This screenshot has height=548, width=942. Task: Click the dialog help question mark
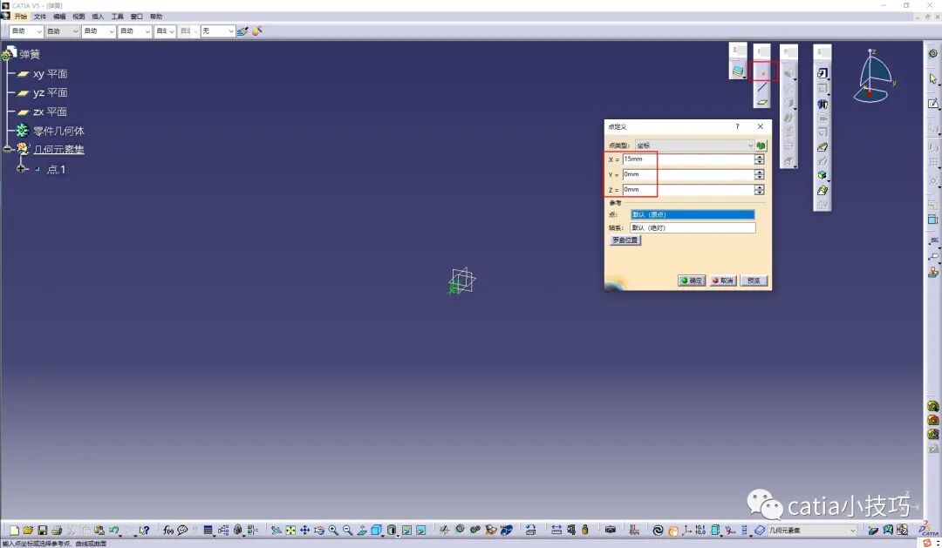pyautogui.click(x=737, y=126)
